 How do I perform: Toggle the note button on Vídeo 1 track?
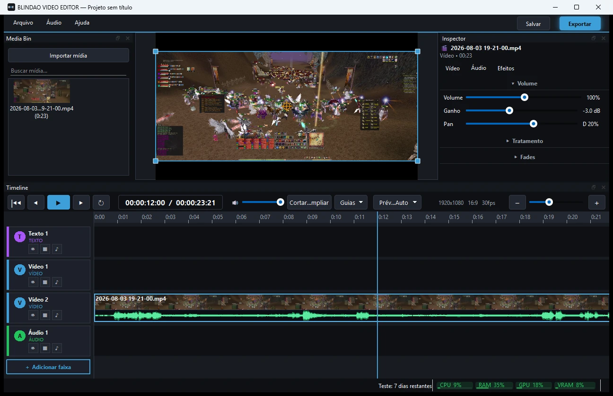(x=57, y=282)
